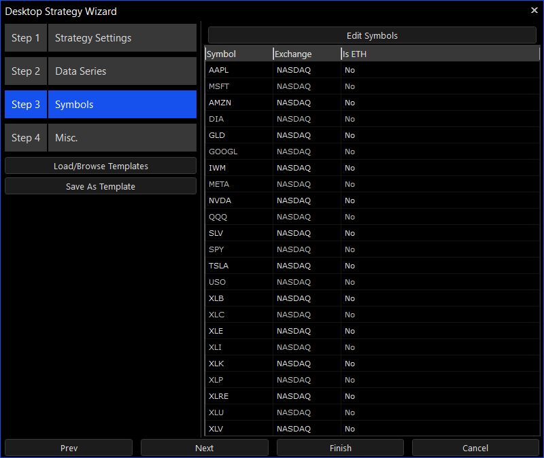Click NASDAQ exchange cell in GOOGL row
The height and width of the screenshot is (458, 544).
307,152
